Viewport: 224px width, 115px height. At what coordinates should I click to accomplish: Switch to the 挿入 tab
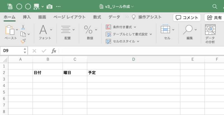27,17
